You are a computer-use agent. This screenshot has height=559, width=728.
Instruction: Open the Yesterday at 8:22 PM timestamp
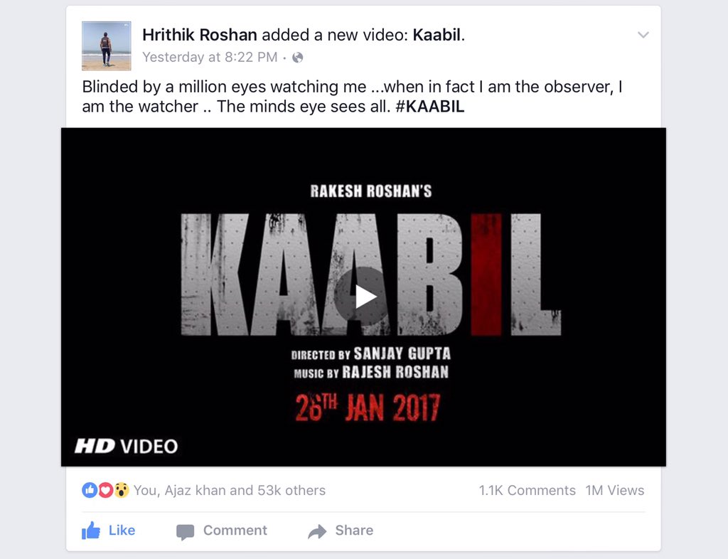click(x=210, y=57)
